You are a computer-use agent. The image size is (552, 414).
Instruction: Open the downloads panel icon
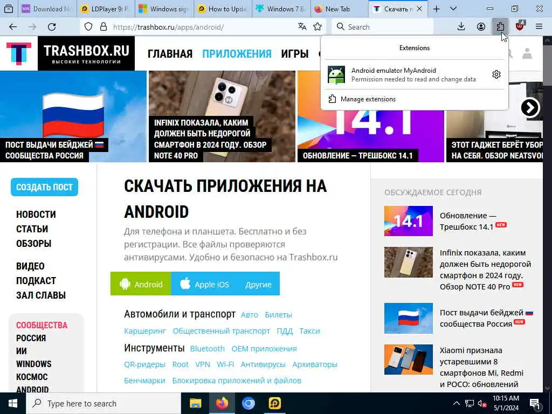point(461,27)
